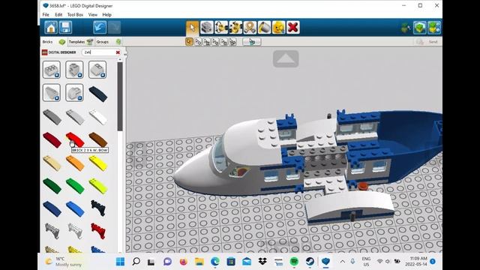Viewport: 480px width, 270px height.
Task: Pick the brown bow brick
Action: 98,139
